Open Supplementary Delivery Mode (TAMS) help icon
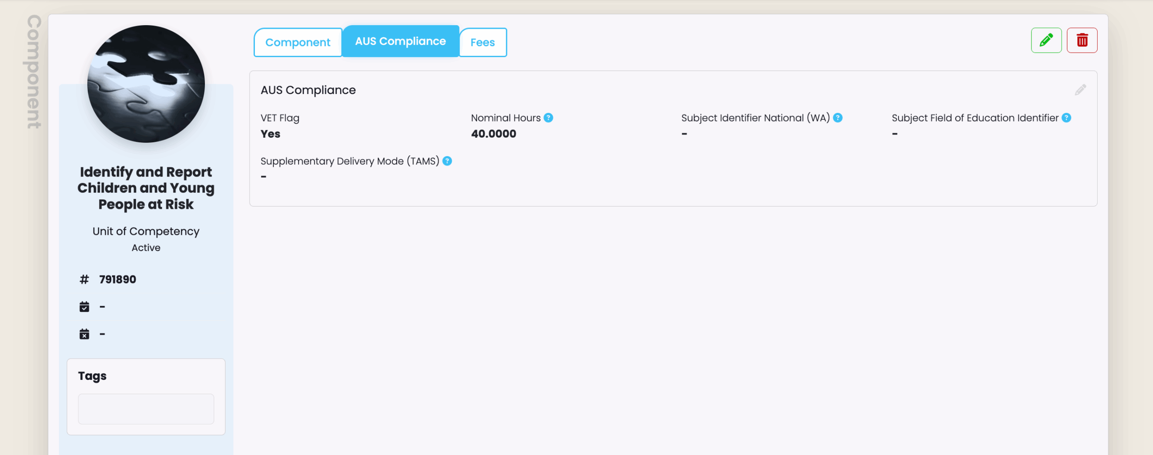The height and width of the screenshot is (455, 1153). [x=447, y=161]
